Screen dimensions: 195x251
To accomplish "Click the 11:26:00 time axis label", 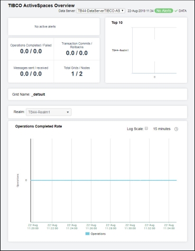I will coord(91,228).
